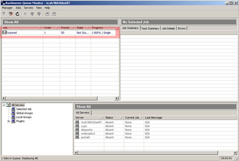239x161 pixels.
Task: Click None current job of portatil row
Action: [x=128, y=137]
